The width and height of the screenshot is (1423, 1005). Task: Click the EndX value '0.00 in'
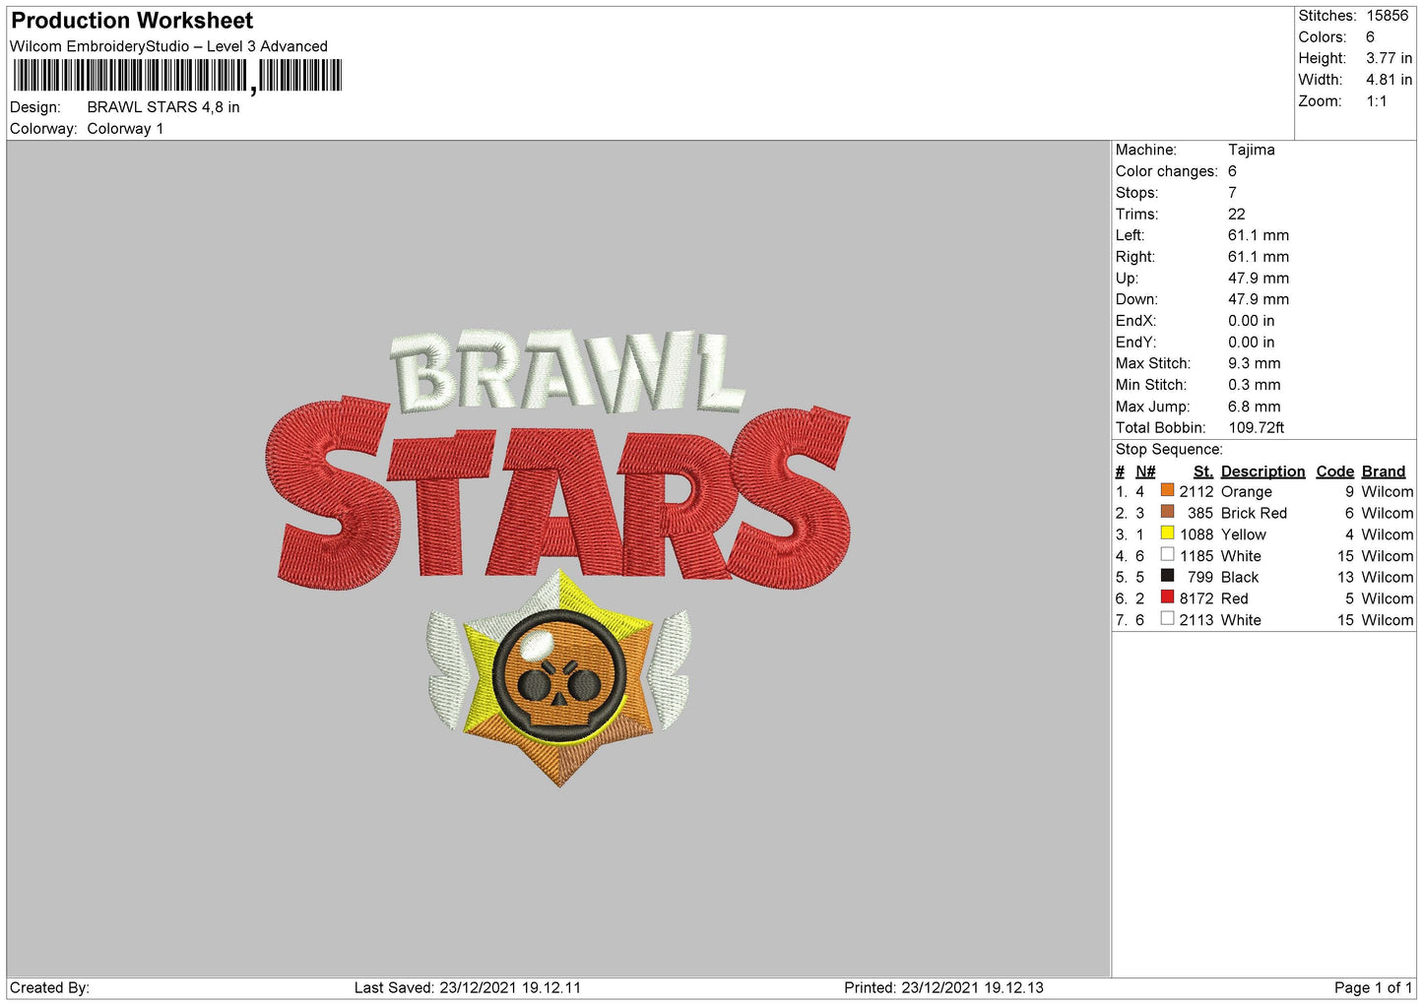point(1251,321)
